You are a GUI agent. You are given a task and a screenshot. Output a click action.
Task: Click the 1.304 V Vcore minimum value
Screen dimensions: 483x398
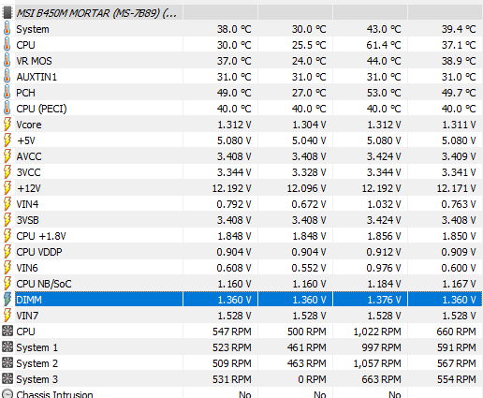pos(309,125)
